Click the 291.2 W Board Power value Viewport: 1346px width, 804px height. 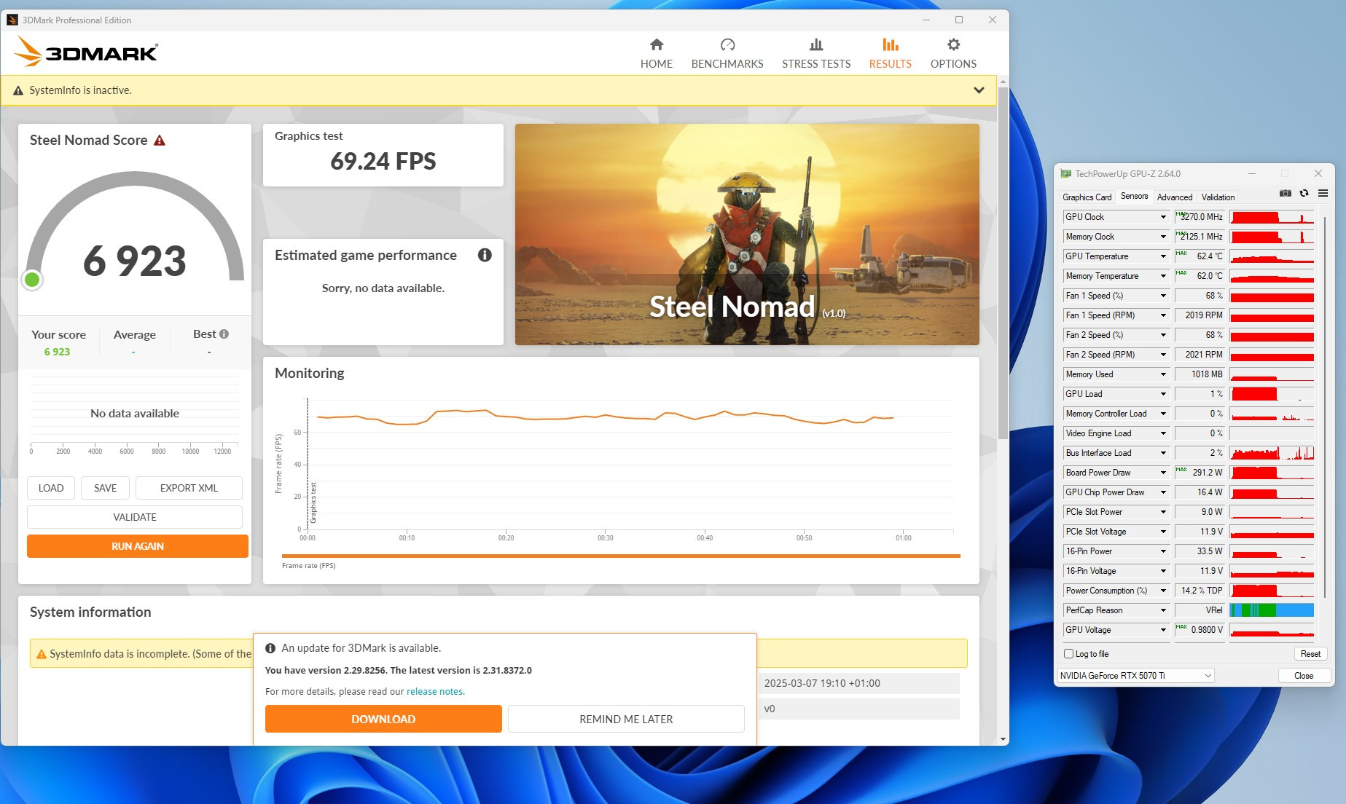click(x=1200, y=473)
